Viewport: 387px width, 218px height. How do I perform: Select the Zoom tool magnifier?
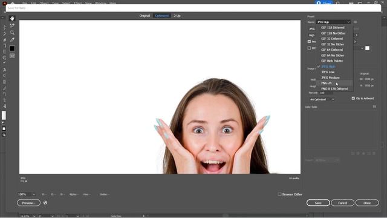12,33
